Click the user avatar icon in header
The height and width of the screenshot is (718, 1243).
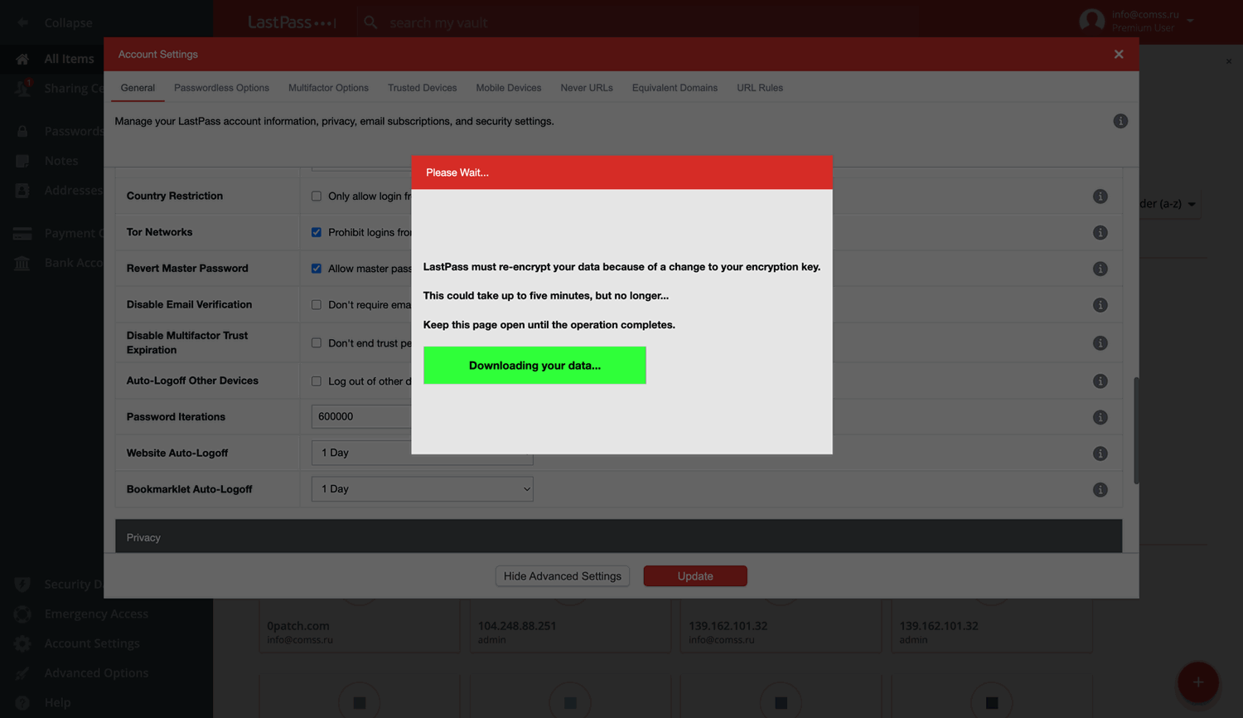1092,21
